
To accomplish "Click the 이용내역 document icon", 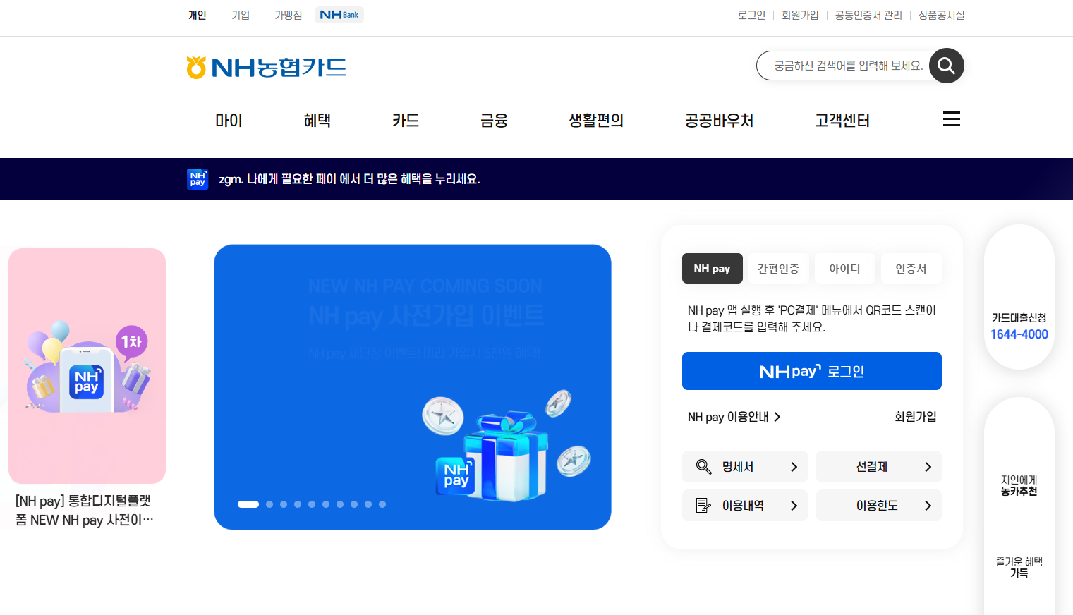I will coord(703,506).
